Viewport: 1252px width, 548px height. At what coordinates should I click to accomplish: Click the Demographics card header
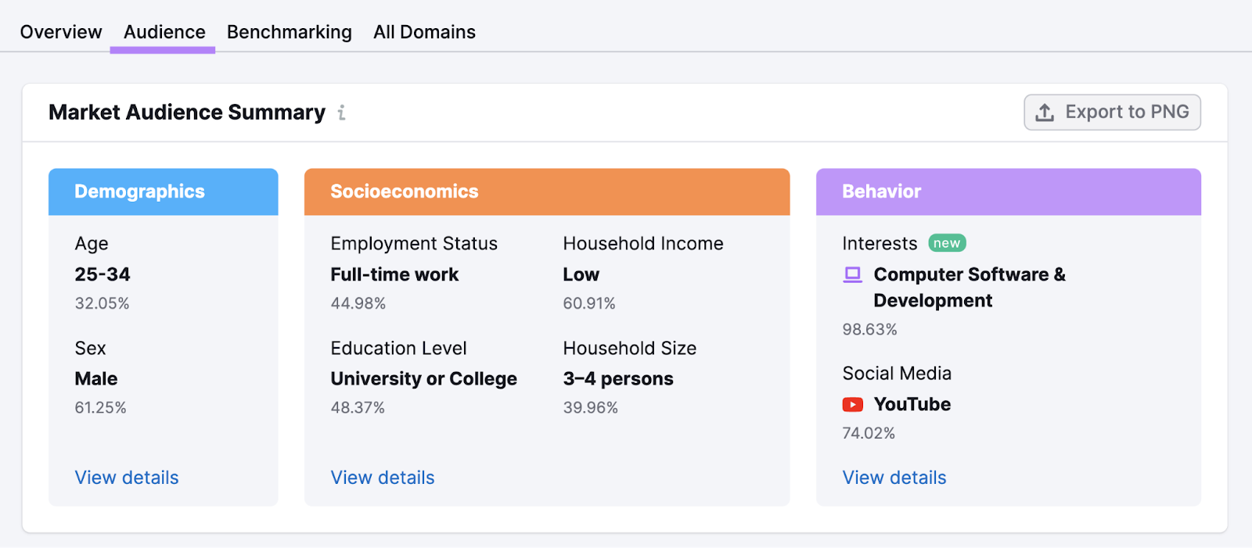[x=164, y=192]
